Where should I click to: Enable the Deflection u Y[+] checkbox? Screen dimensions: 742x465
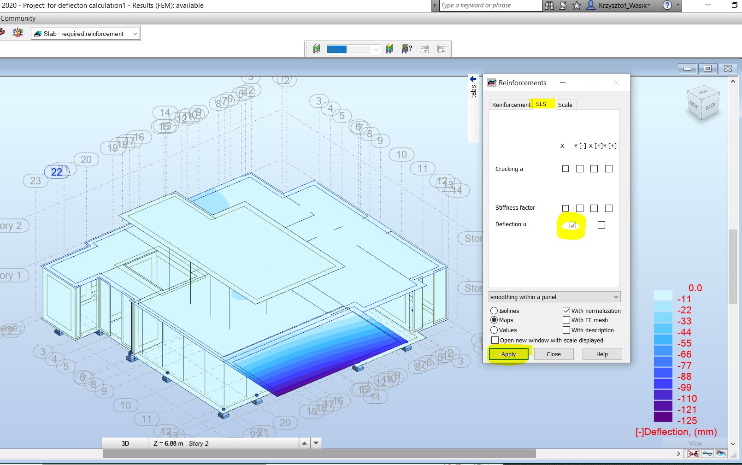coord(601,225)
